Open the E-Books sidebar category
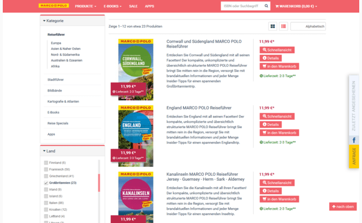The width and height of the screenshot is (362, 223). click(53, 112)
